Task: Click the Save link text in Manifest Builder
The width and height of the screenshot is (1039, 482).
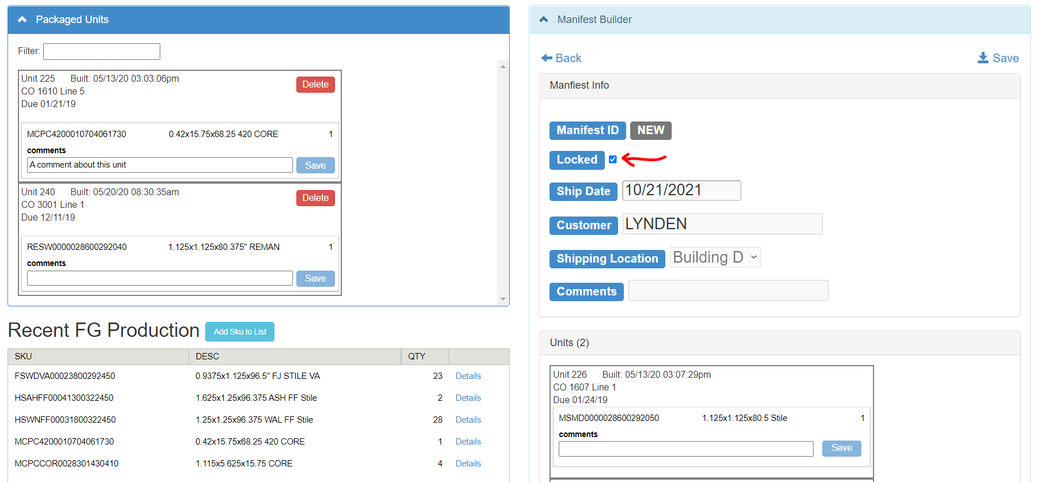Action: click(1006, 58)
